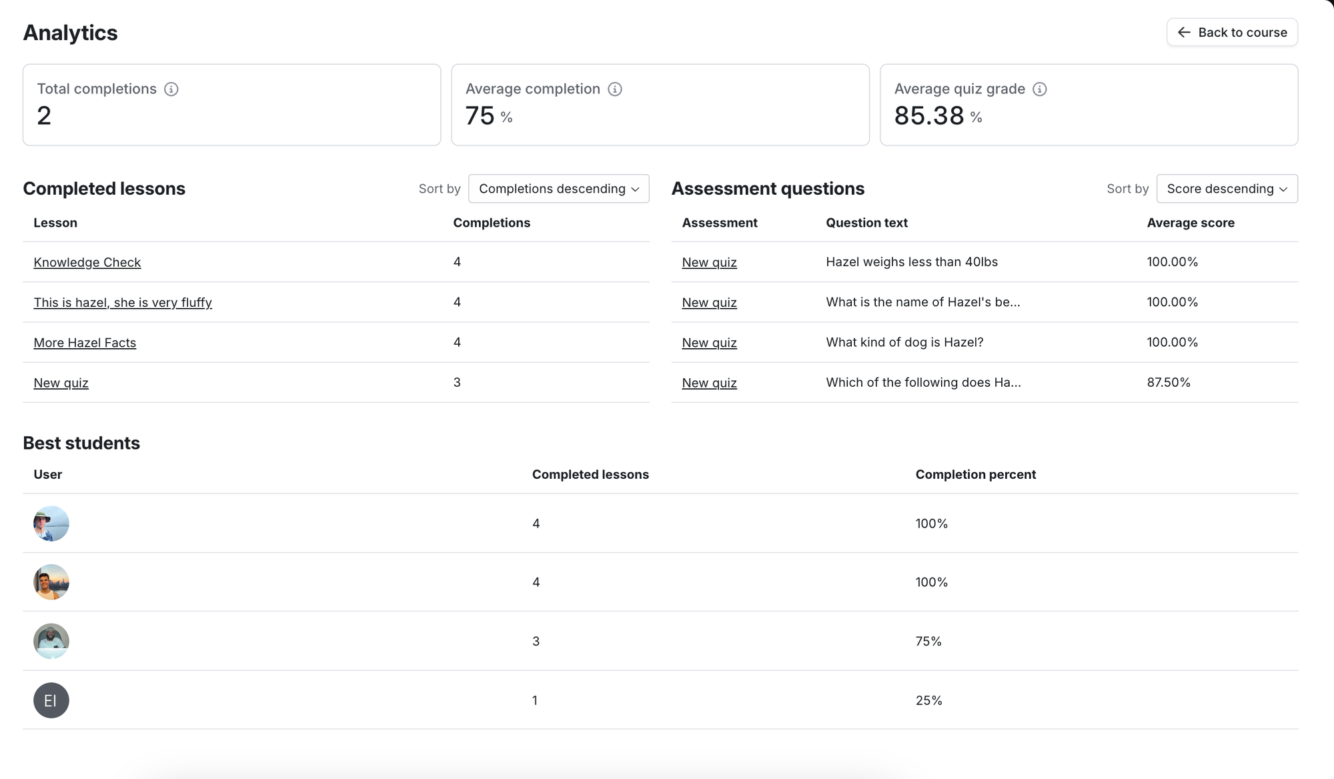Select the More Hazel Facts lesson
This screenshot has width=1334, height=779.
tap(85, 342)
